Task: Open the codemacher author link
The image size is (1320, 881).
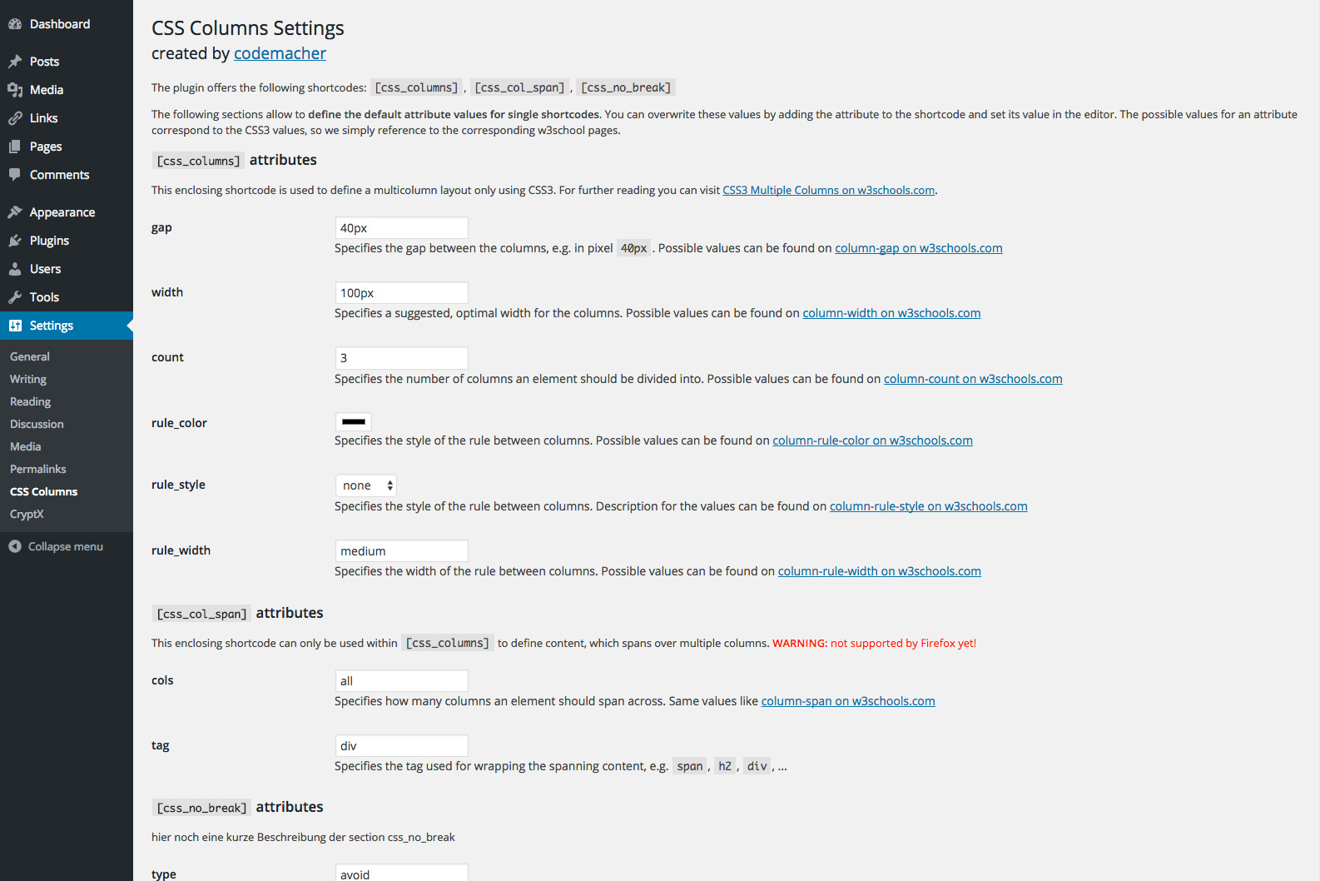Action: pyautogui.click(x=280, y=53)
